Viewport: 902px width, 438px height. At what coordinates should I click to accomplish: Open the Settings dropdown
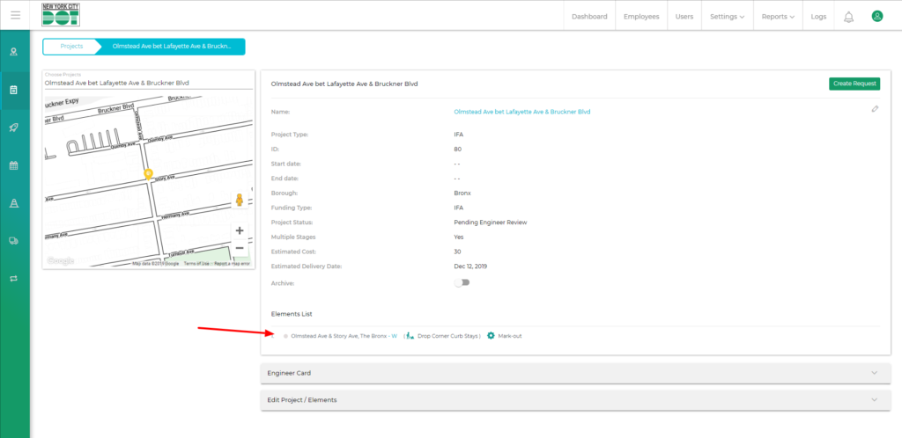click(727, 17)
